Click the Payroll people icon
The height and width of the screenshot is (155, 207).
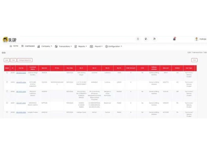click(x=91, y=46)
